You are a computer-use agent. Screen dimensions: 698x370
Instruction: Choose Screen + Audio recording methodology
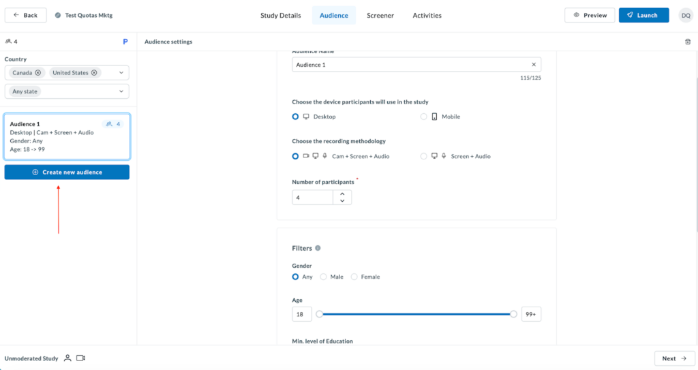(x=424, y=156)
